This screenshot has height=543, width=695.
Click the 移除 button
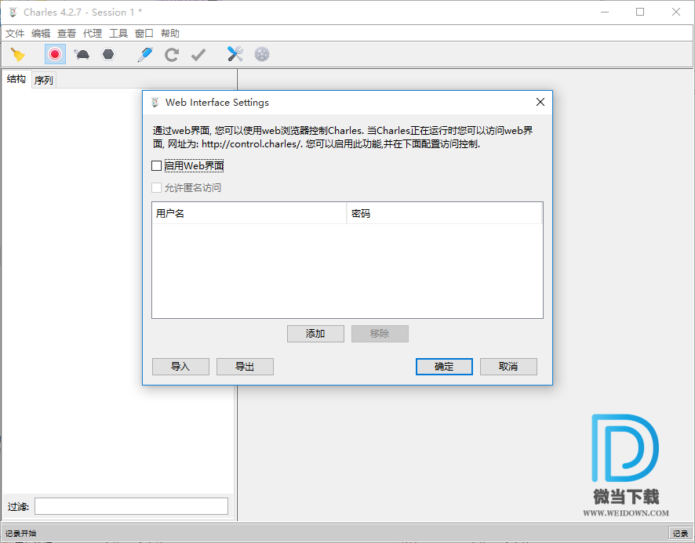380,334
